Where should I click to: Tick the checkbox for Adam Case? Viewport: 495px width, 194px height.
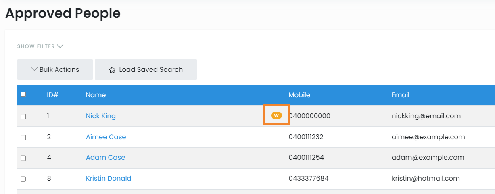pyautogui.click(x=23, y=158)
